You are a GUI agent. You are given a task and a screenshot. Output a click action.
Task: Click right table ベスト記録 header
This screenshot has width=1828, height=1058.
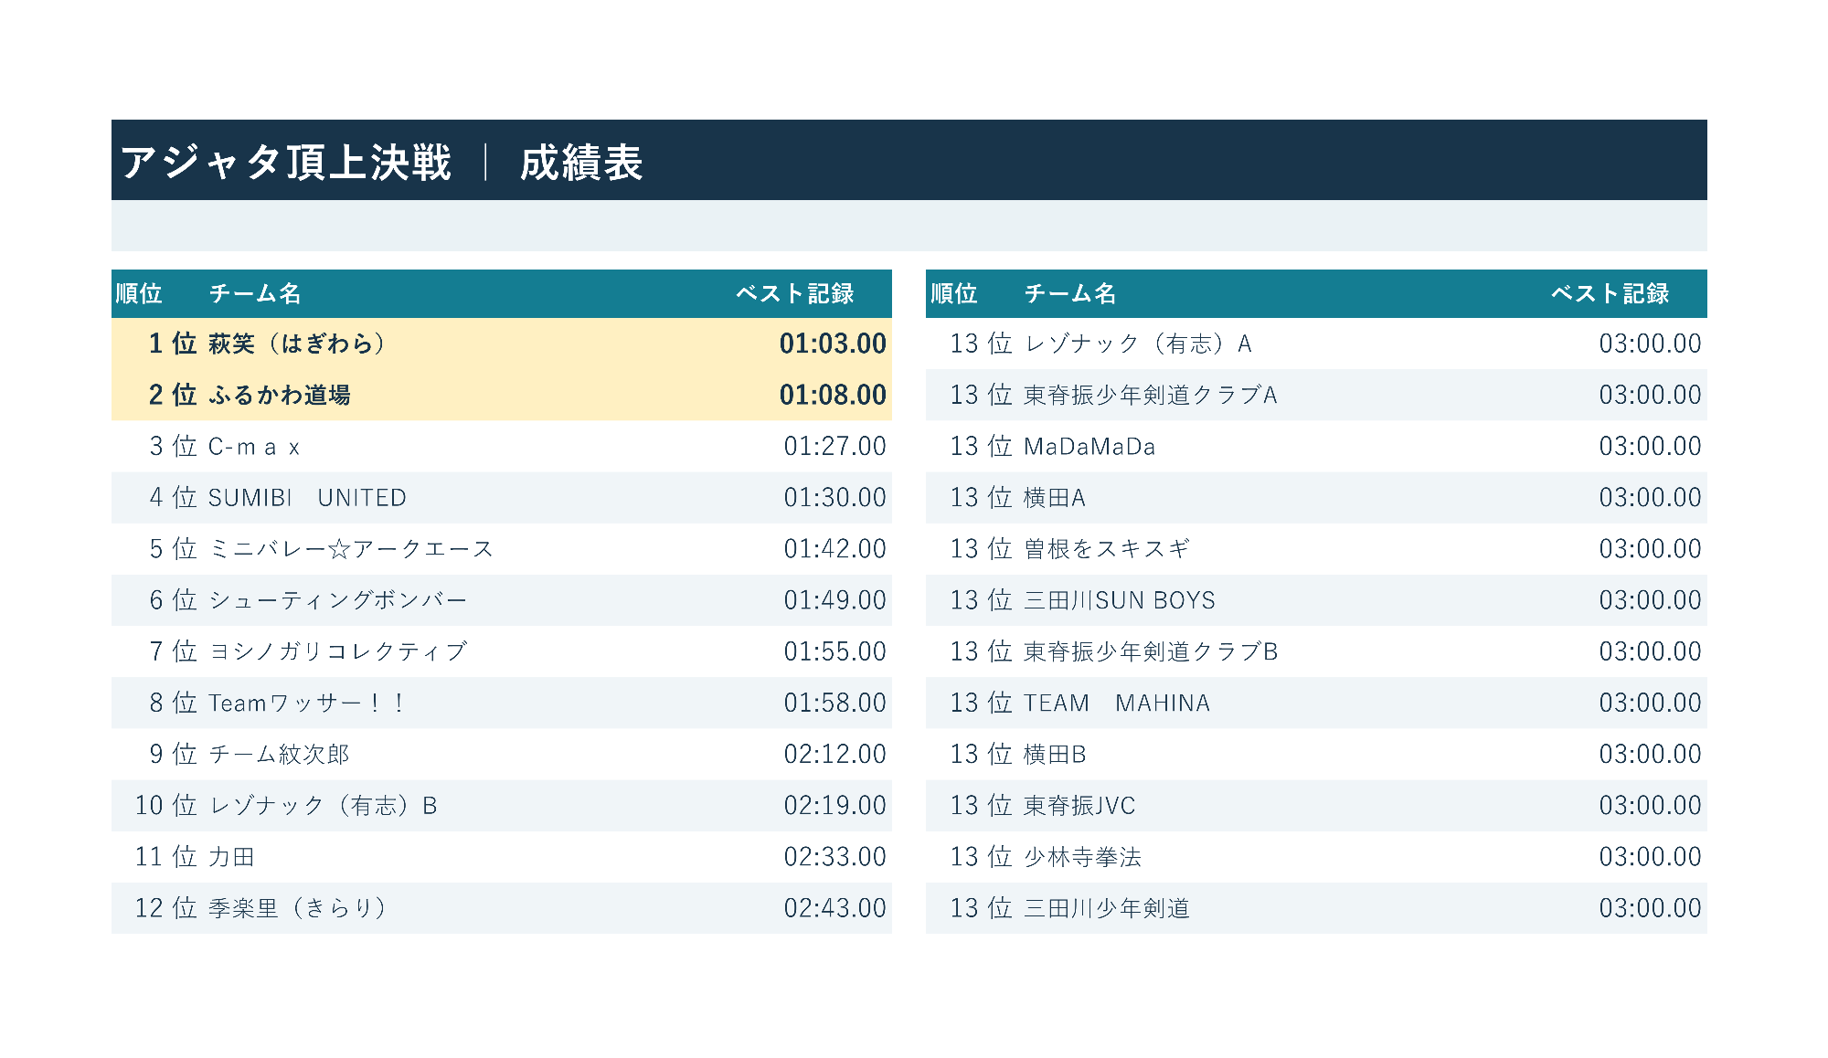pos(1610,293)
